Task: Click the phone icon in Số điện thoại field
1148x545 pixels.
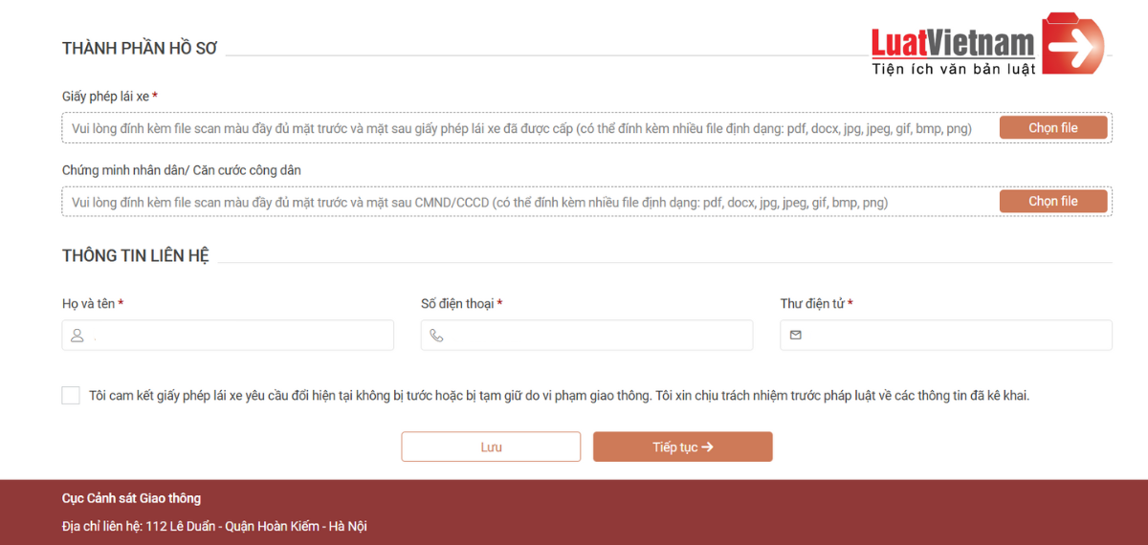Action: (436, 336)
